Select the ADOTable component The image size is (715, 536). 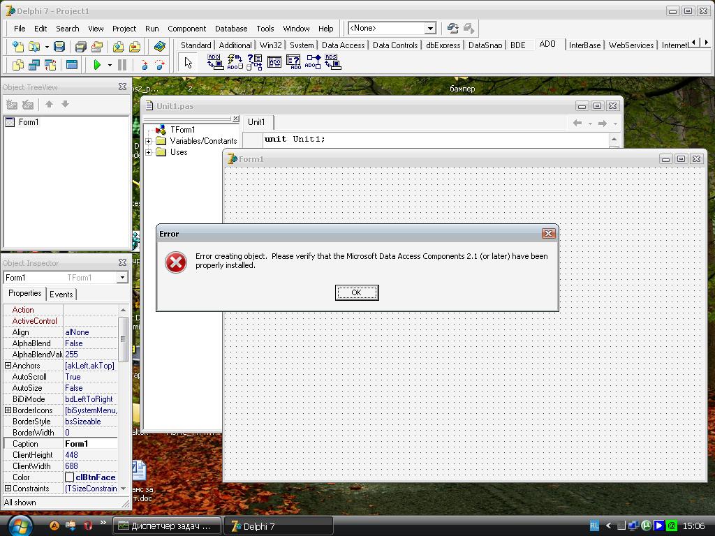[274, 62]
